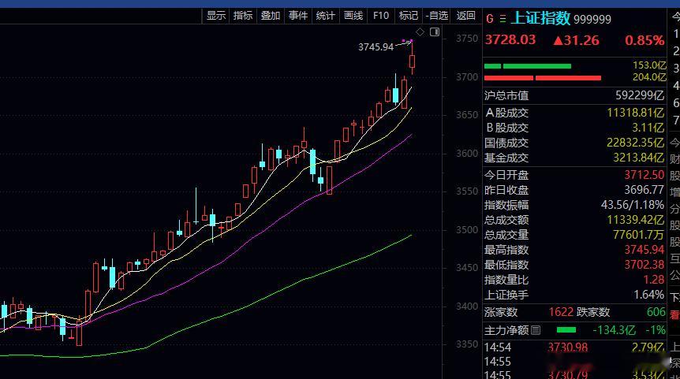Click the 沪总市值 value 592299亿

click(x=640, y=95)
